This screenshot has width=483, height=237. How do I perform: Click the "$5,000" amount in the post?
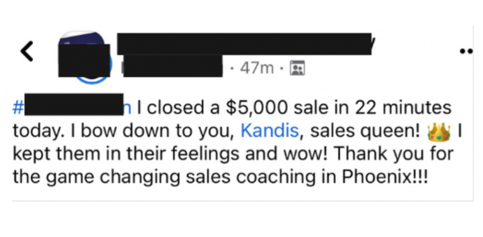257,107
